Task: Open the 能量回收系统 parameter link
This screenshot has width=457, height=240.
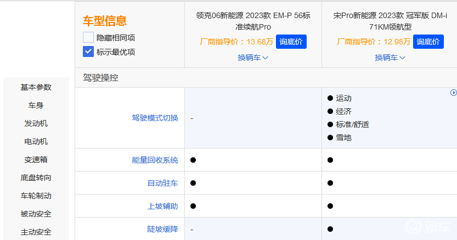Action: 155,160
